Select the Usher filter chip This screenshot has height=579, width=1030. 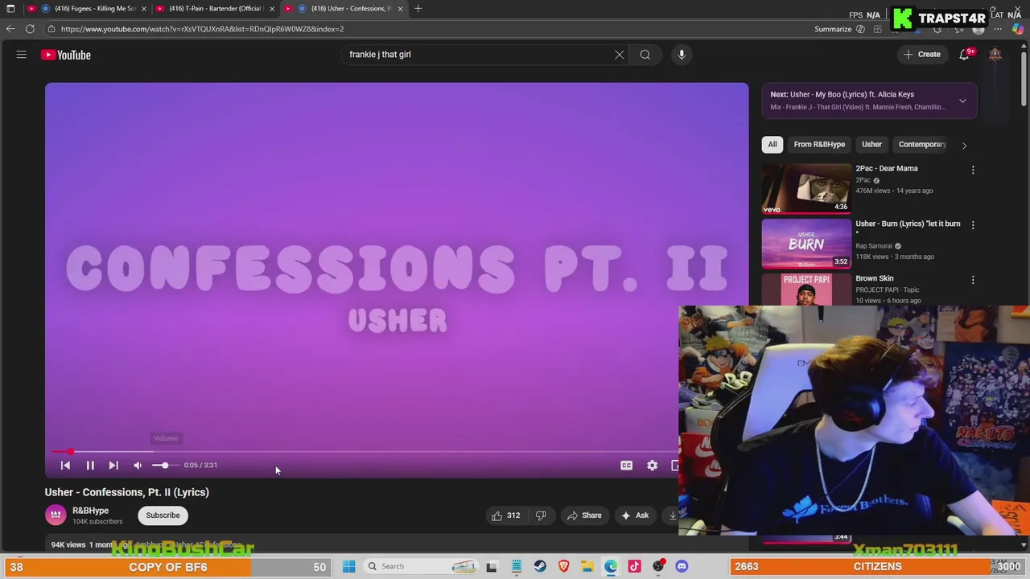coord(871,145)
